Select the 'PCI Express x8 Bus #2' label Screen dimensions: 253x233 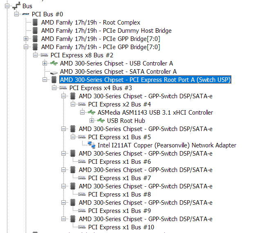click(x=82, y=55)
